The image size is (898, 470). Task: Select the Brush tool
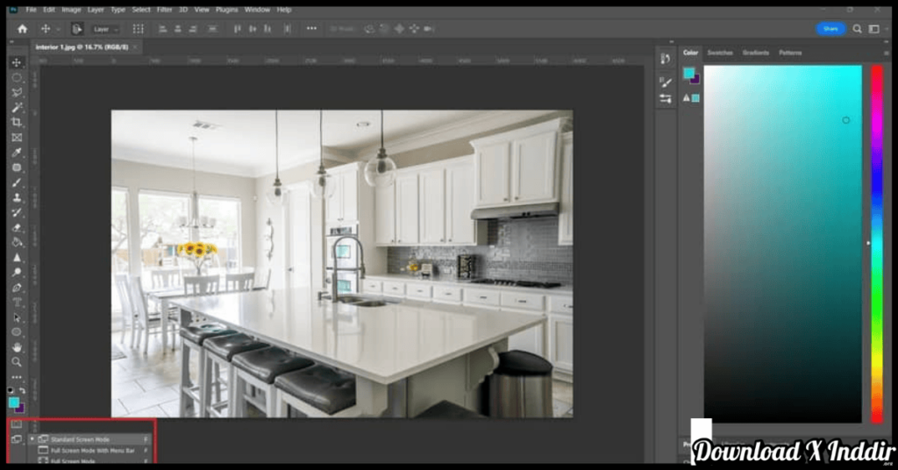tap(17, 182)
